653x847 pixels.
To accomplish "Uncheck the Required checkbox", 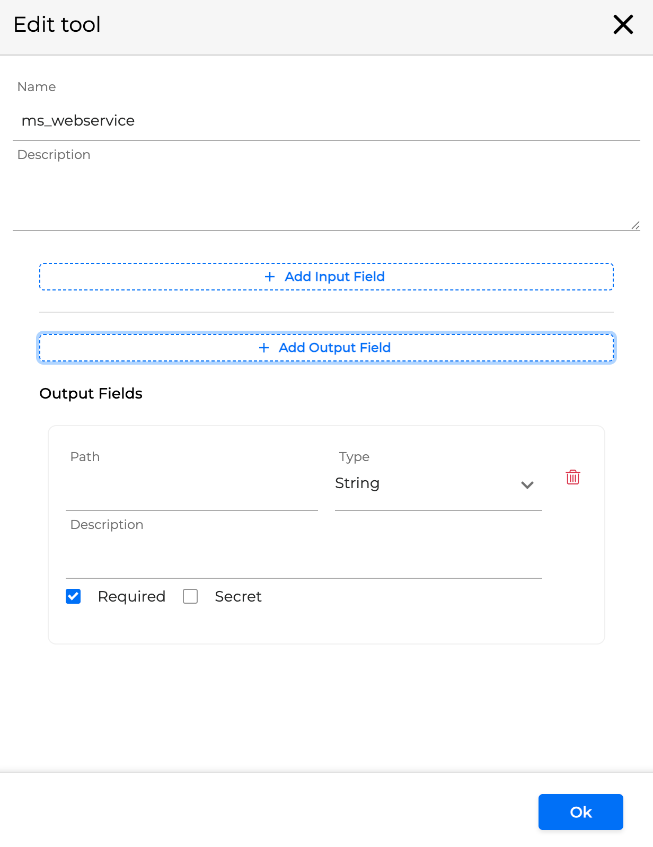I will [73, 596].
